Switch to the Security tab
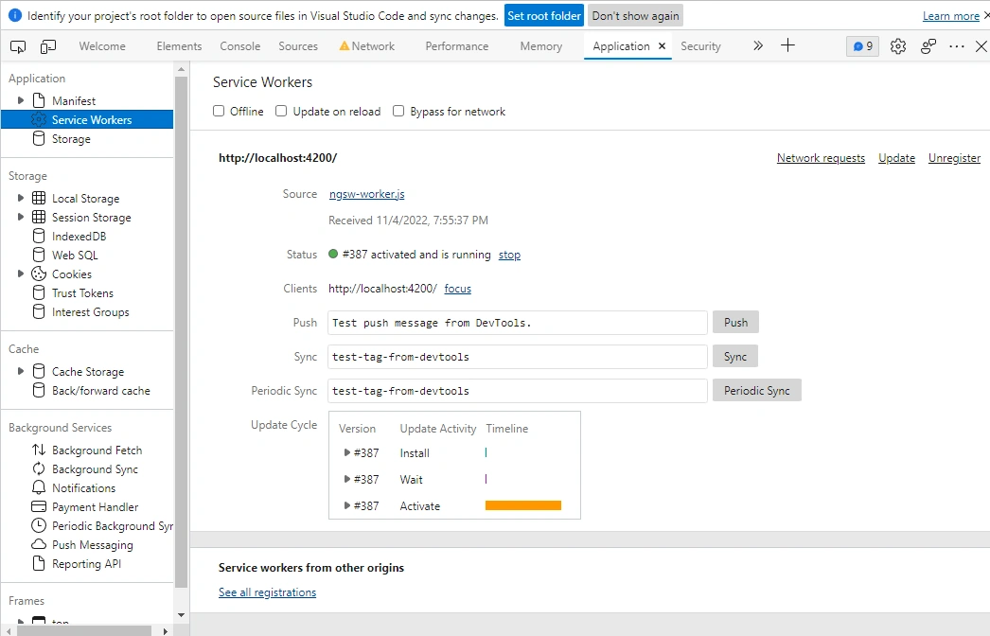Image resolution: width=990 pixels, height=636 pixels. (x=700, y=46)
